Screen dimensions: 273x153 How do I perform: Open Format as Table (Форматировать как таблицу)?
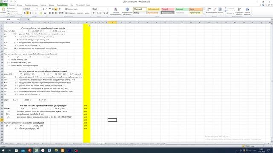pyautogui.click(x=127, y=11)
